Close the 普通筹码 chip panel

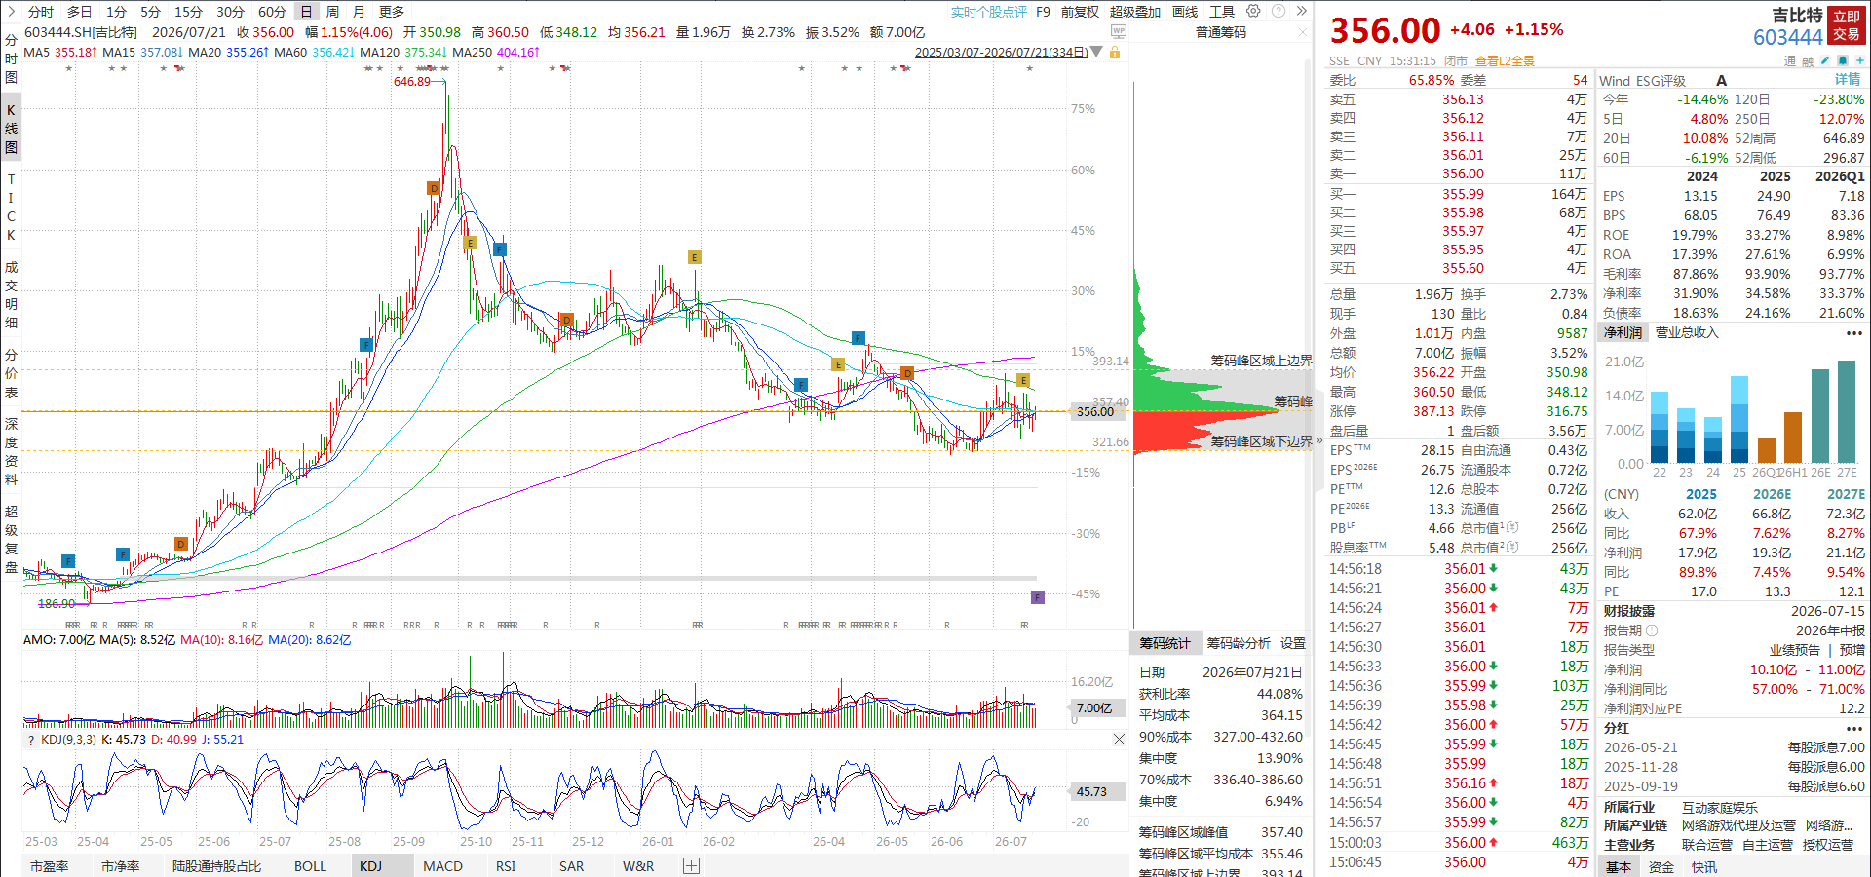1303,32
